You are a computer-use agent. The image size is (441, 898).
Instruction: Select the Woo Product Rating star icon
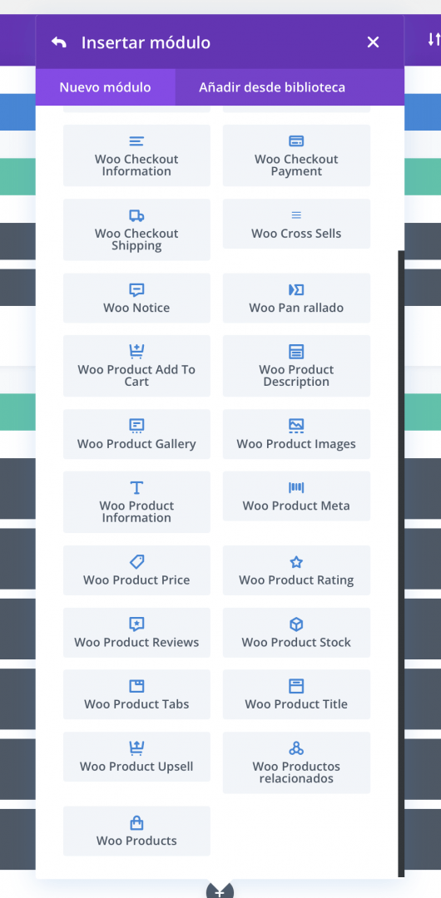pos(296,562)
